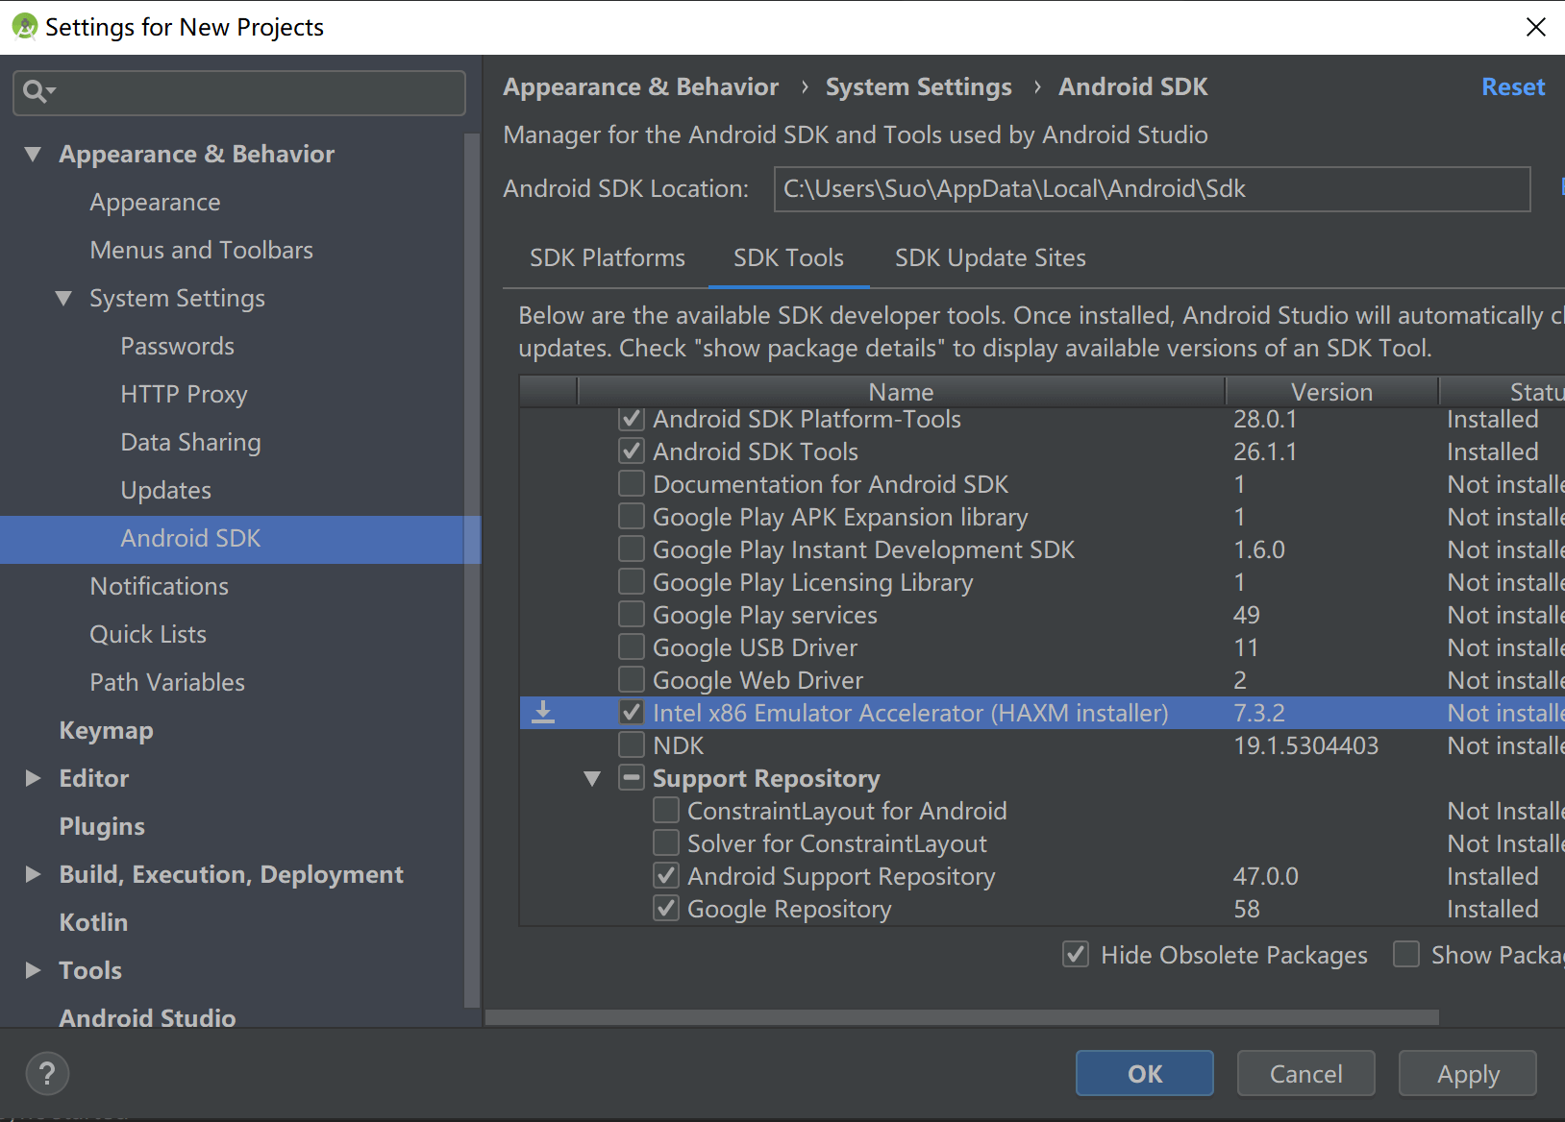This screenshot has width=1565, height=1122.
Task: Uncheck Hide Obsolete Packages
Action: coord(1075,954)
